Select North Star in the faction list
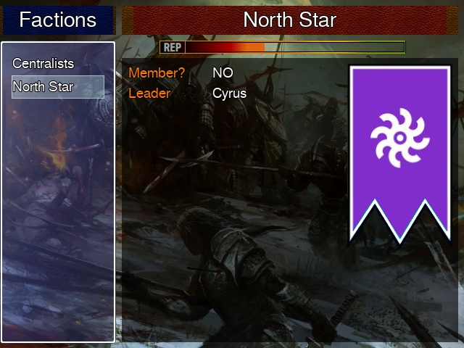 click(58, 87)
